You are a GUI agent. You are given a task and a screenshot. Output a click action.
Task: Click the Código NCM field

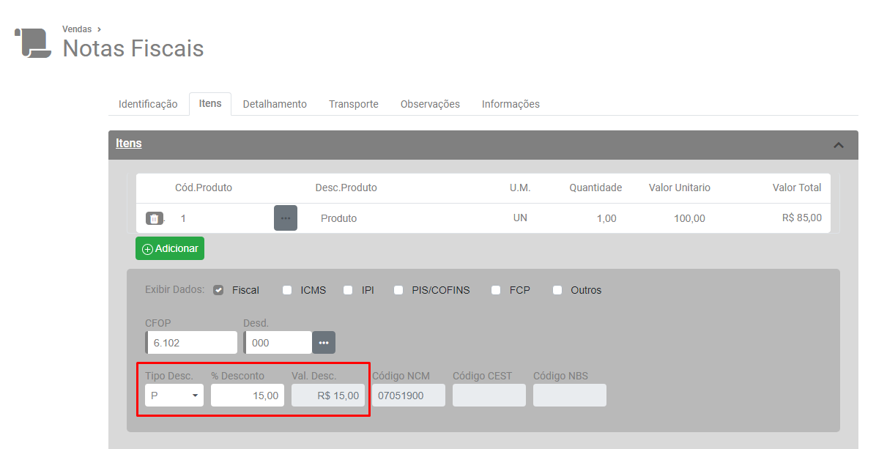tap(408, 396)
